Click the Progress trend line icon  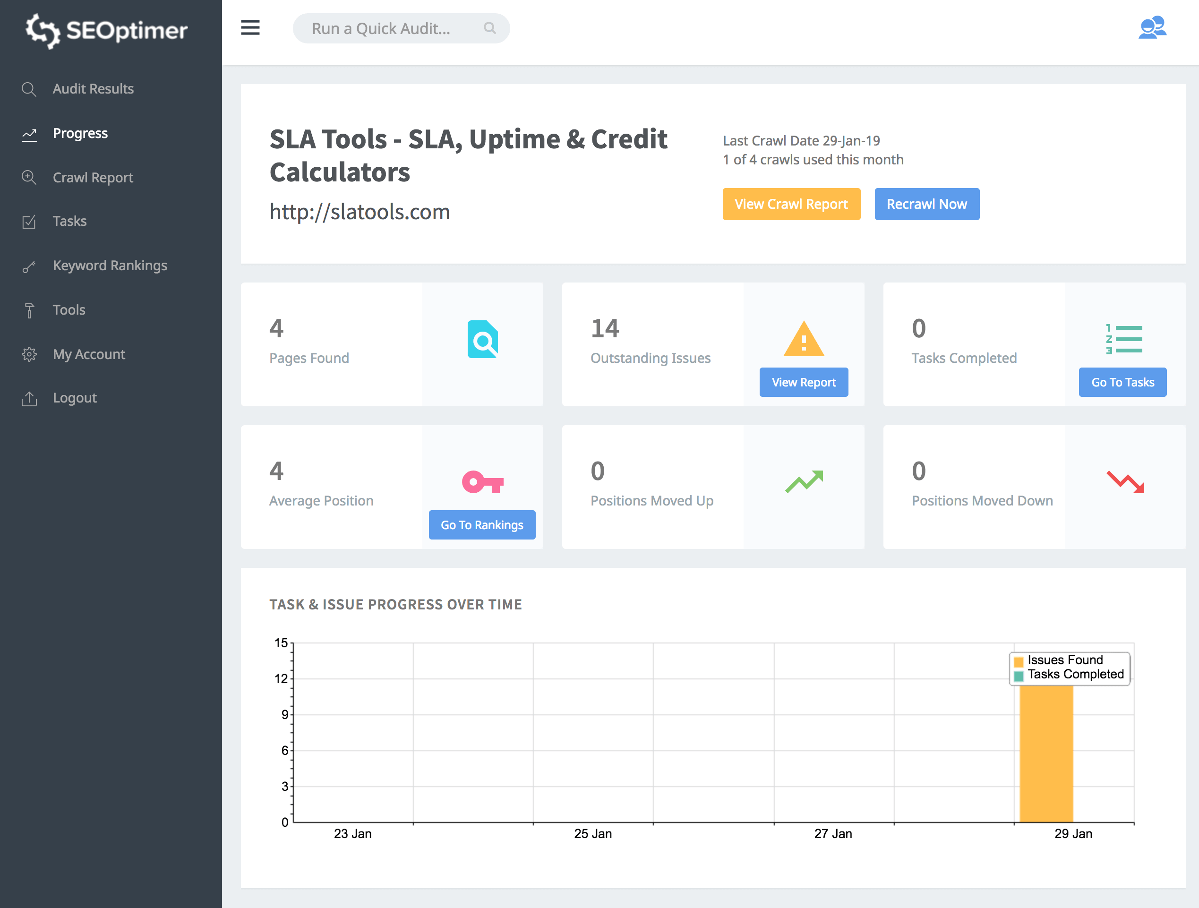[28, 134]
